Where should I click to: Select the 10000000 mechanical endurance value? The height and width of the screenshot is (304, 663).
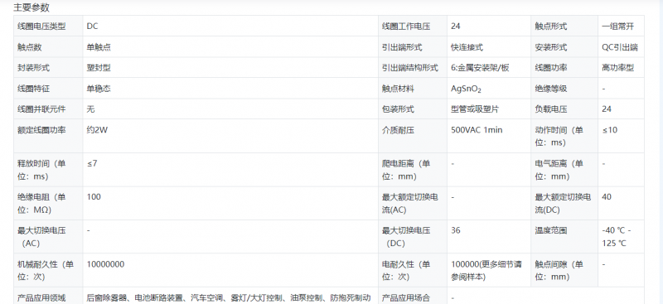tap(105, 264)
